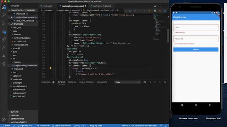The width and height of the screenshot is (227, 127).
Task: Open the Explorer view in activity bar
Action: tap(4, 7)
